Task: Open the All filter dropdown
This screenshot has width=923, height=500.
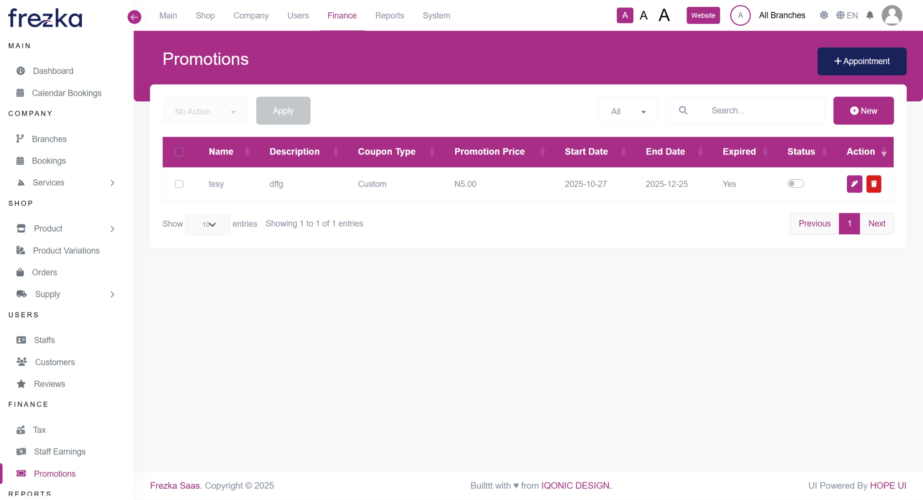Action: (628, 111)
